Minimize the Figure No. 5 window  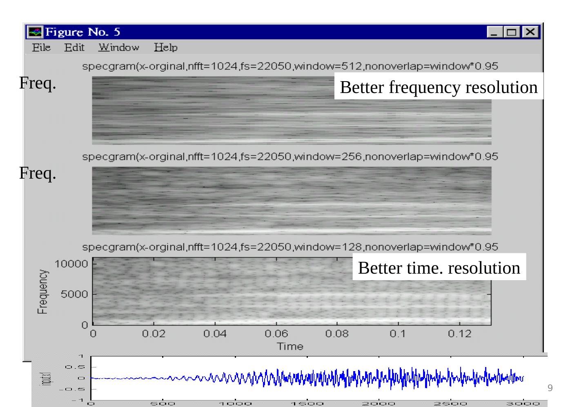click(x=495, y=32)
